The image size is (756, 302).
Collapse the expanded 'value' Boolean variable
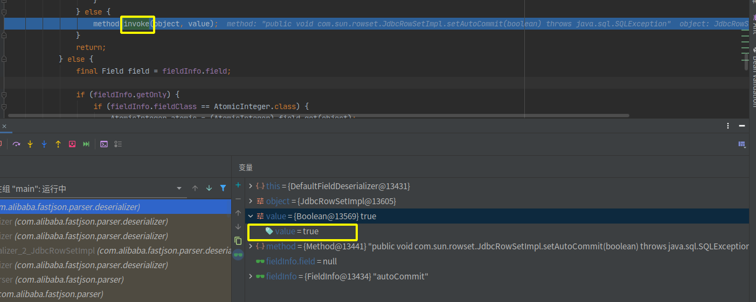251,216
